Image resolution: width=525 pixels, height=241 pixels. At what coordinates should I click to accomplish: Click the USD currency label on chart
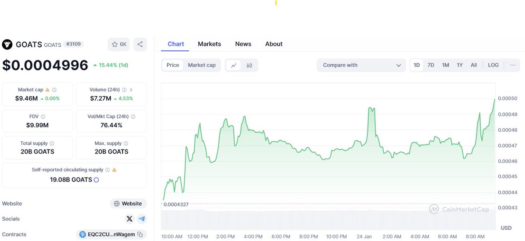coord(506,228)
